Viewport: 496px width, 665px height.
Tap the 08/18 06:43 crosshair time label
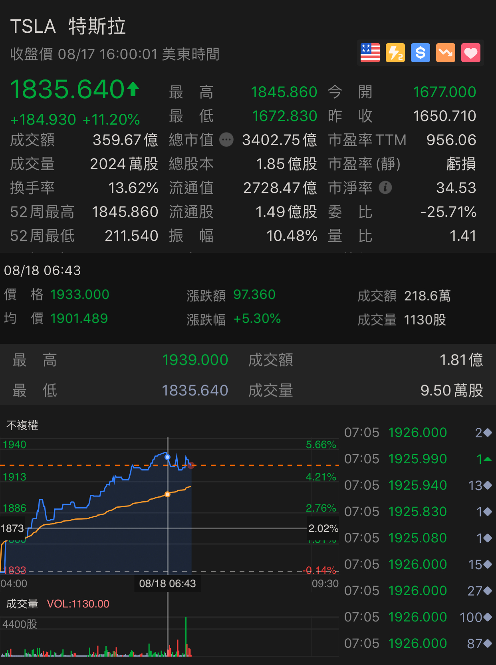pos(167,584)
